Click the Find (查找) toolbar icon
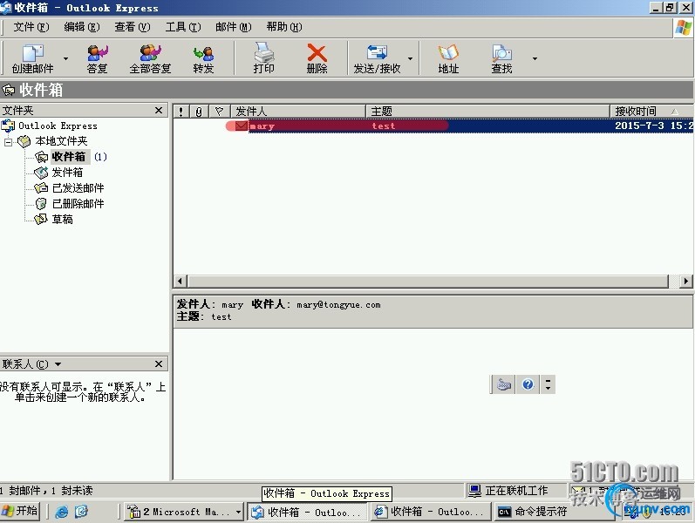 501,58
